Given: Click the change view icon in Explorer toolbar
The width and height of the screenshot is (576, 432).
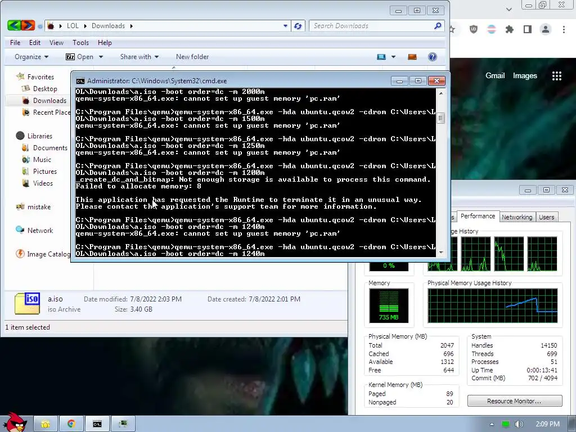Looking at the screenshot, I should click(381, 57).
